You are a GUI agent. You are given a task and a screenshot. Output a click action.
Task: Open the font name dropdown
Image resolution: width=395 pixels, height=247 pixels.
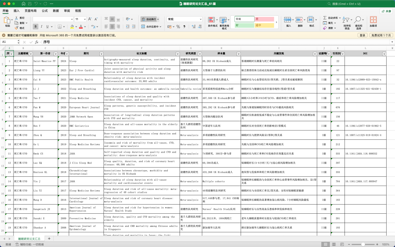72,19
